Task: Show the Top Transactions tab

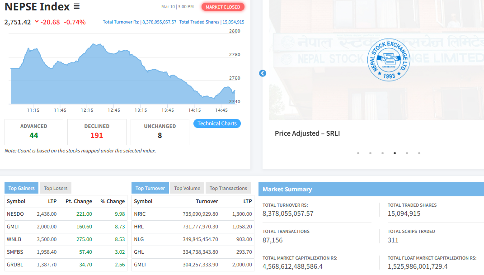Action: (228, 188)
